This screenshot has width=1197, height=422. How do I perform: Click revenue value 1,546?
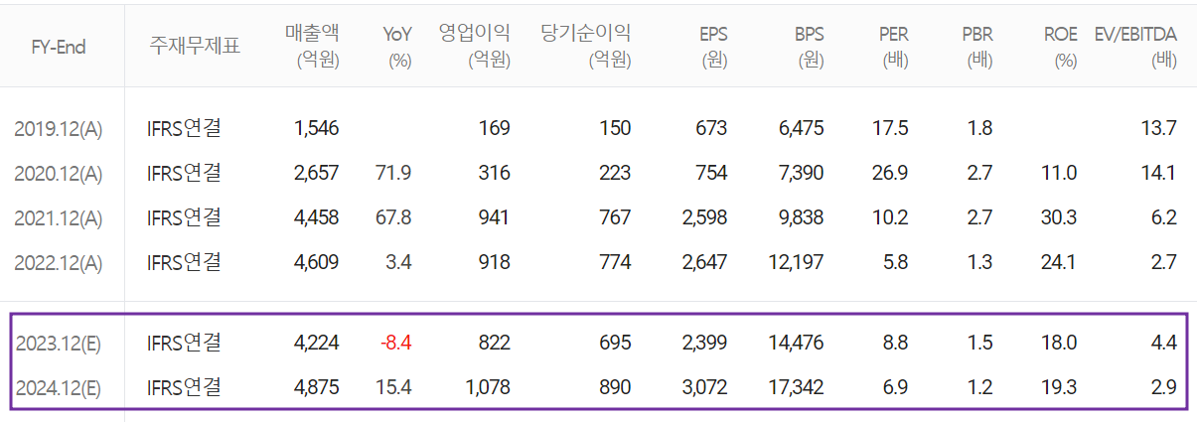317,128
